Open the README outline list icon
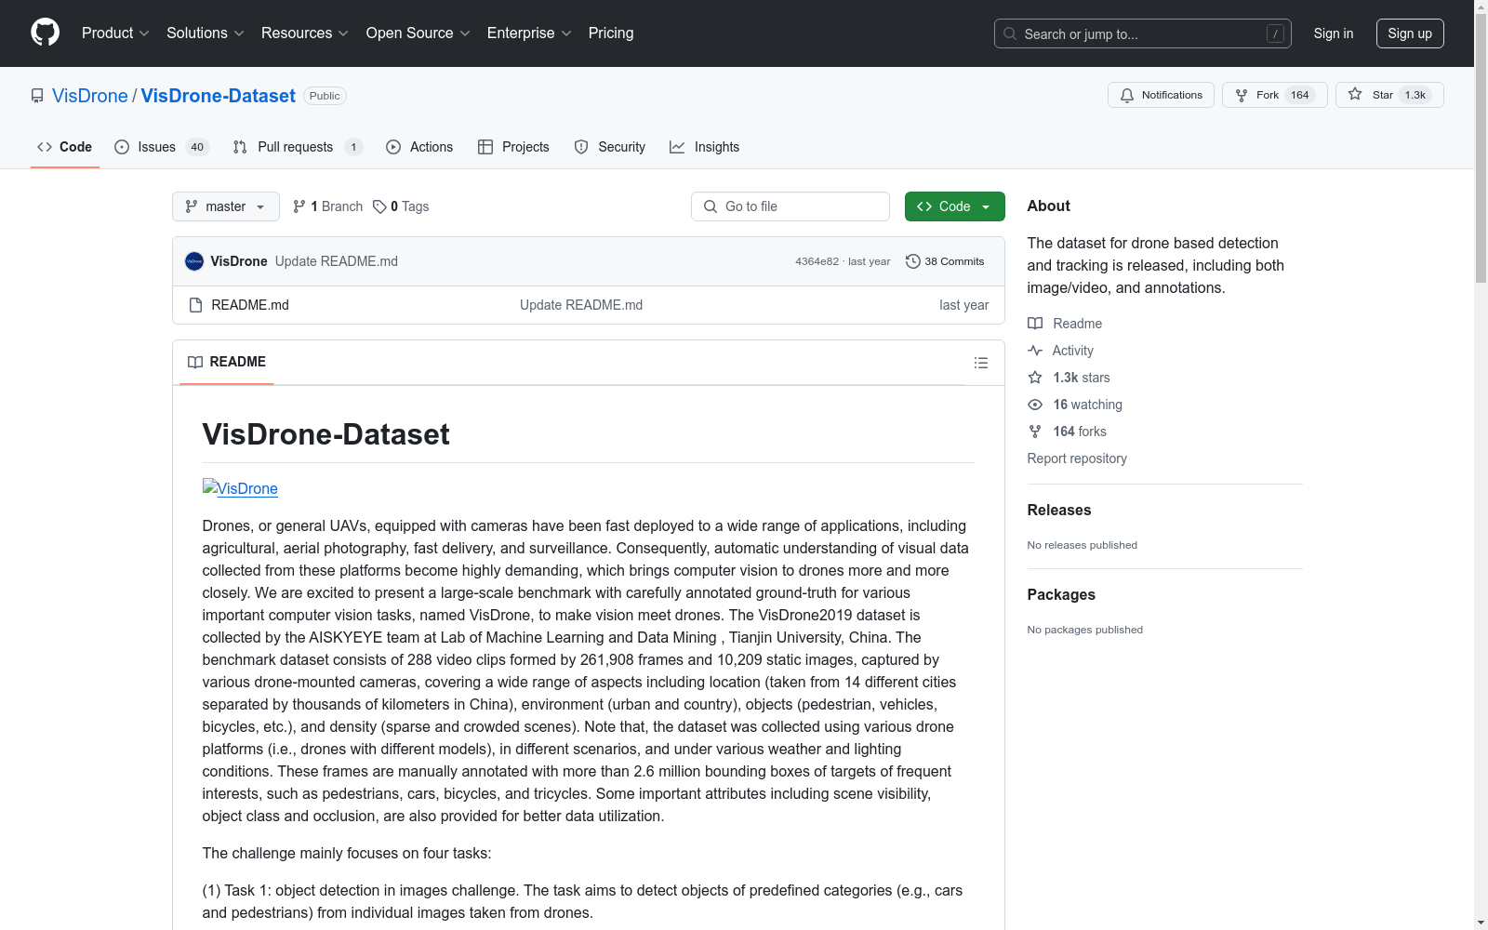The image size is (1488, 930). [x=981, y=363]
